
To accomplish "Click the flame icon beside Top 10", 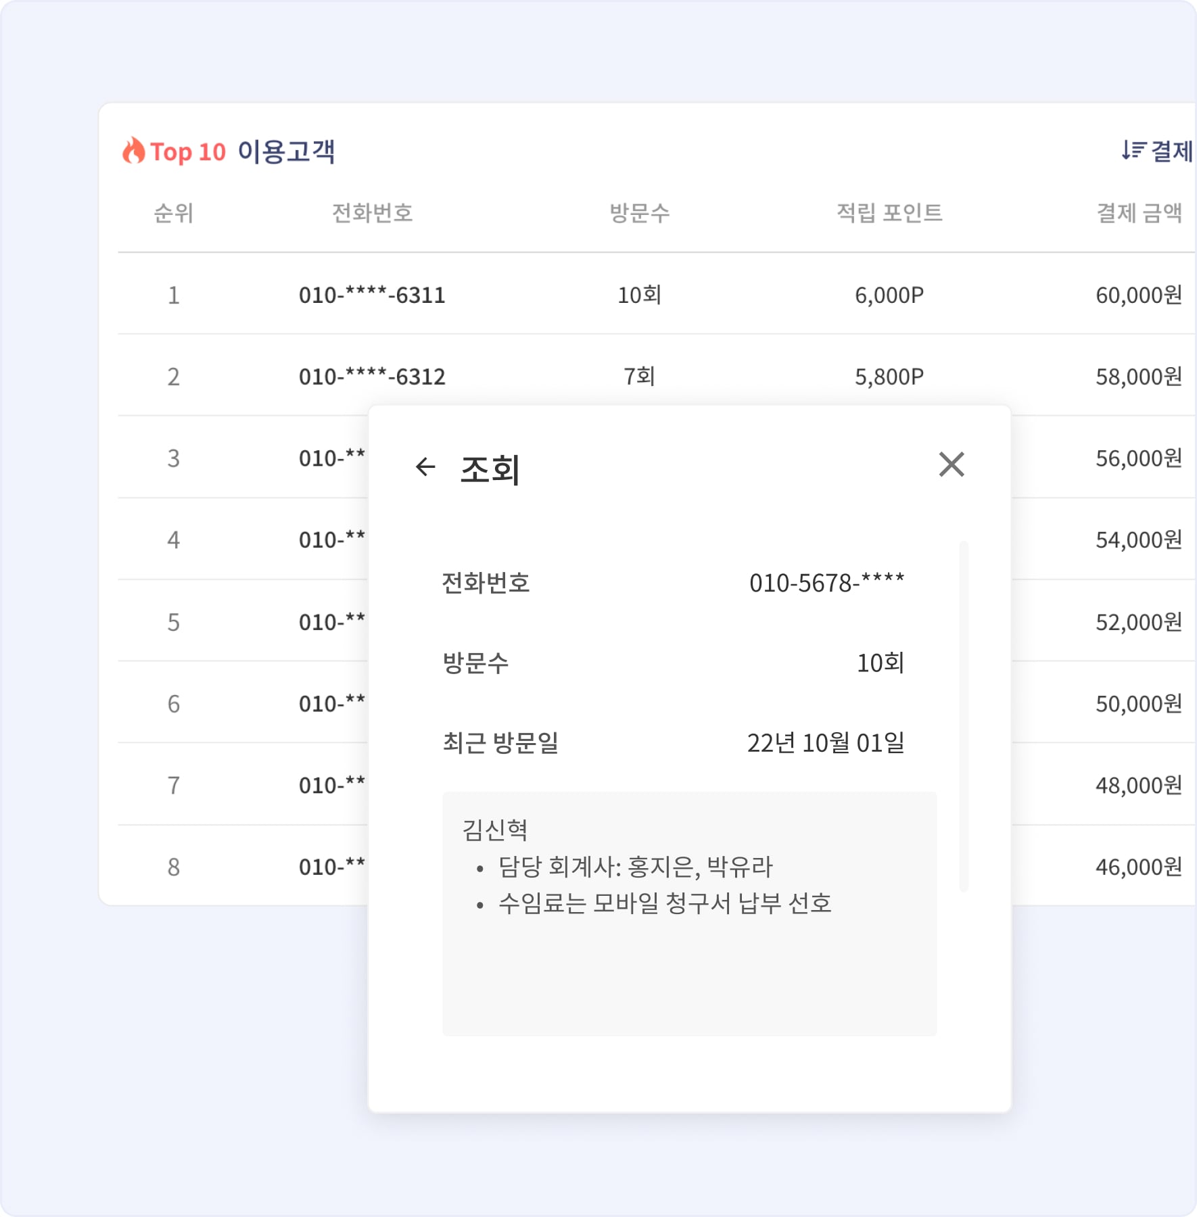I will [133, 150].
